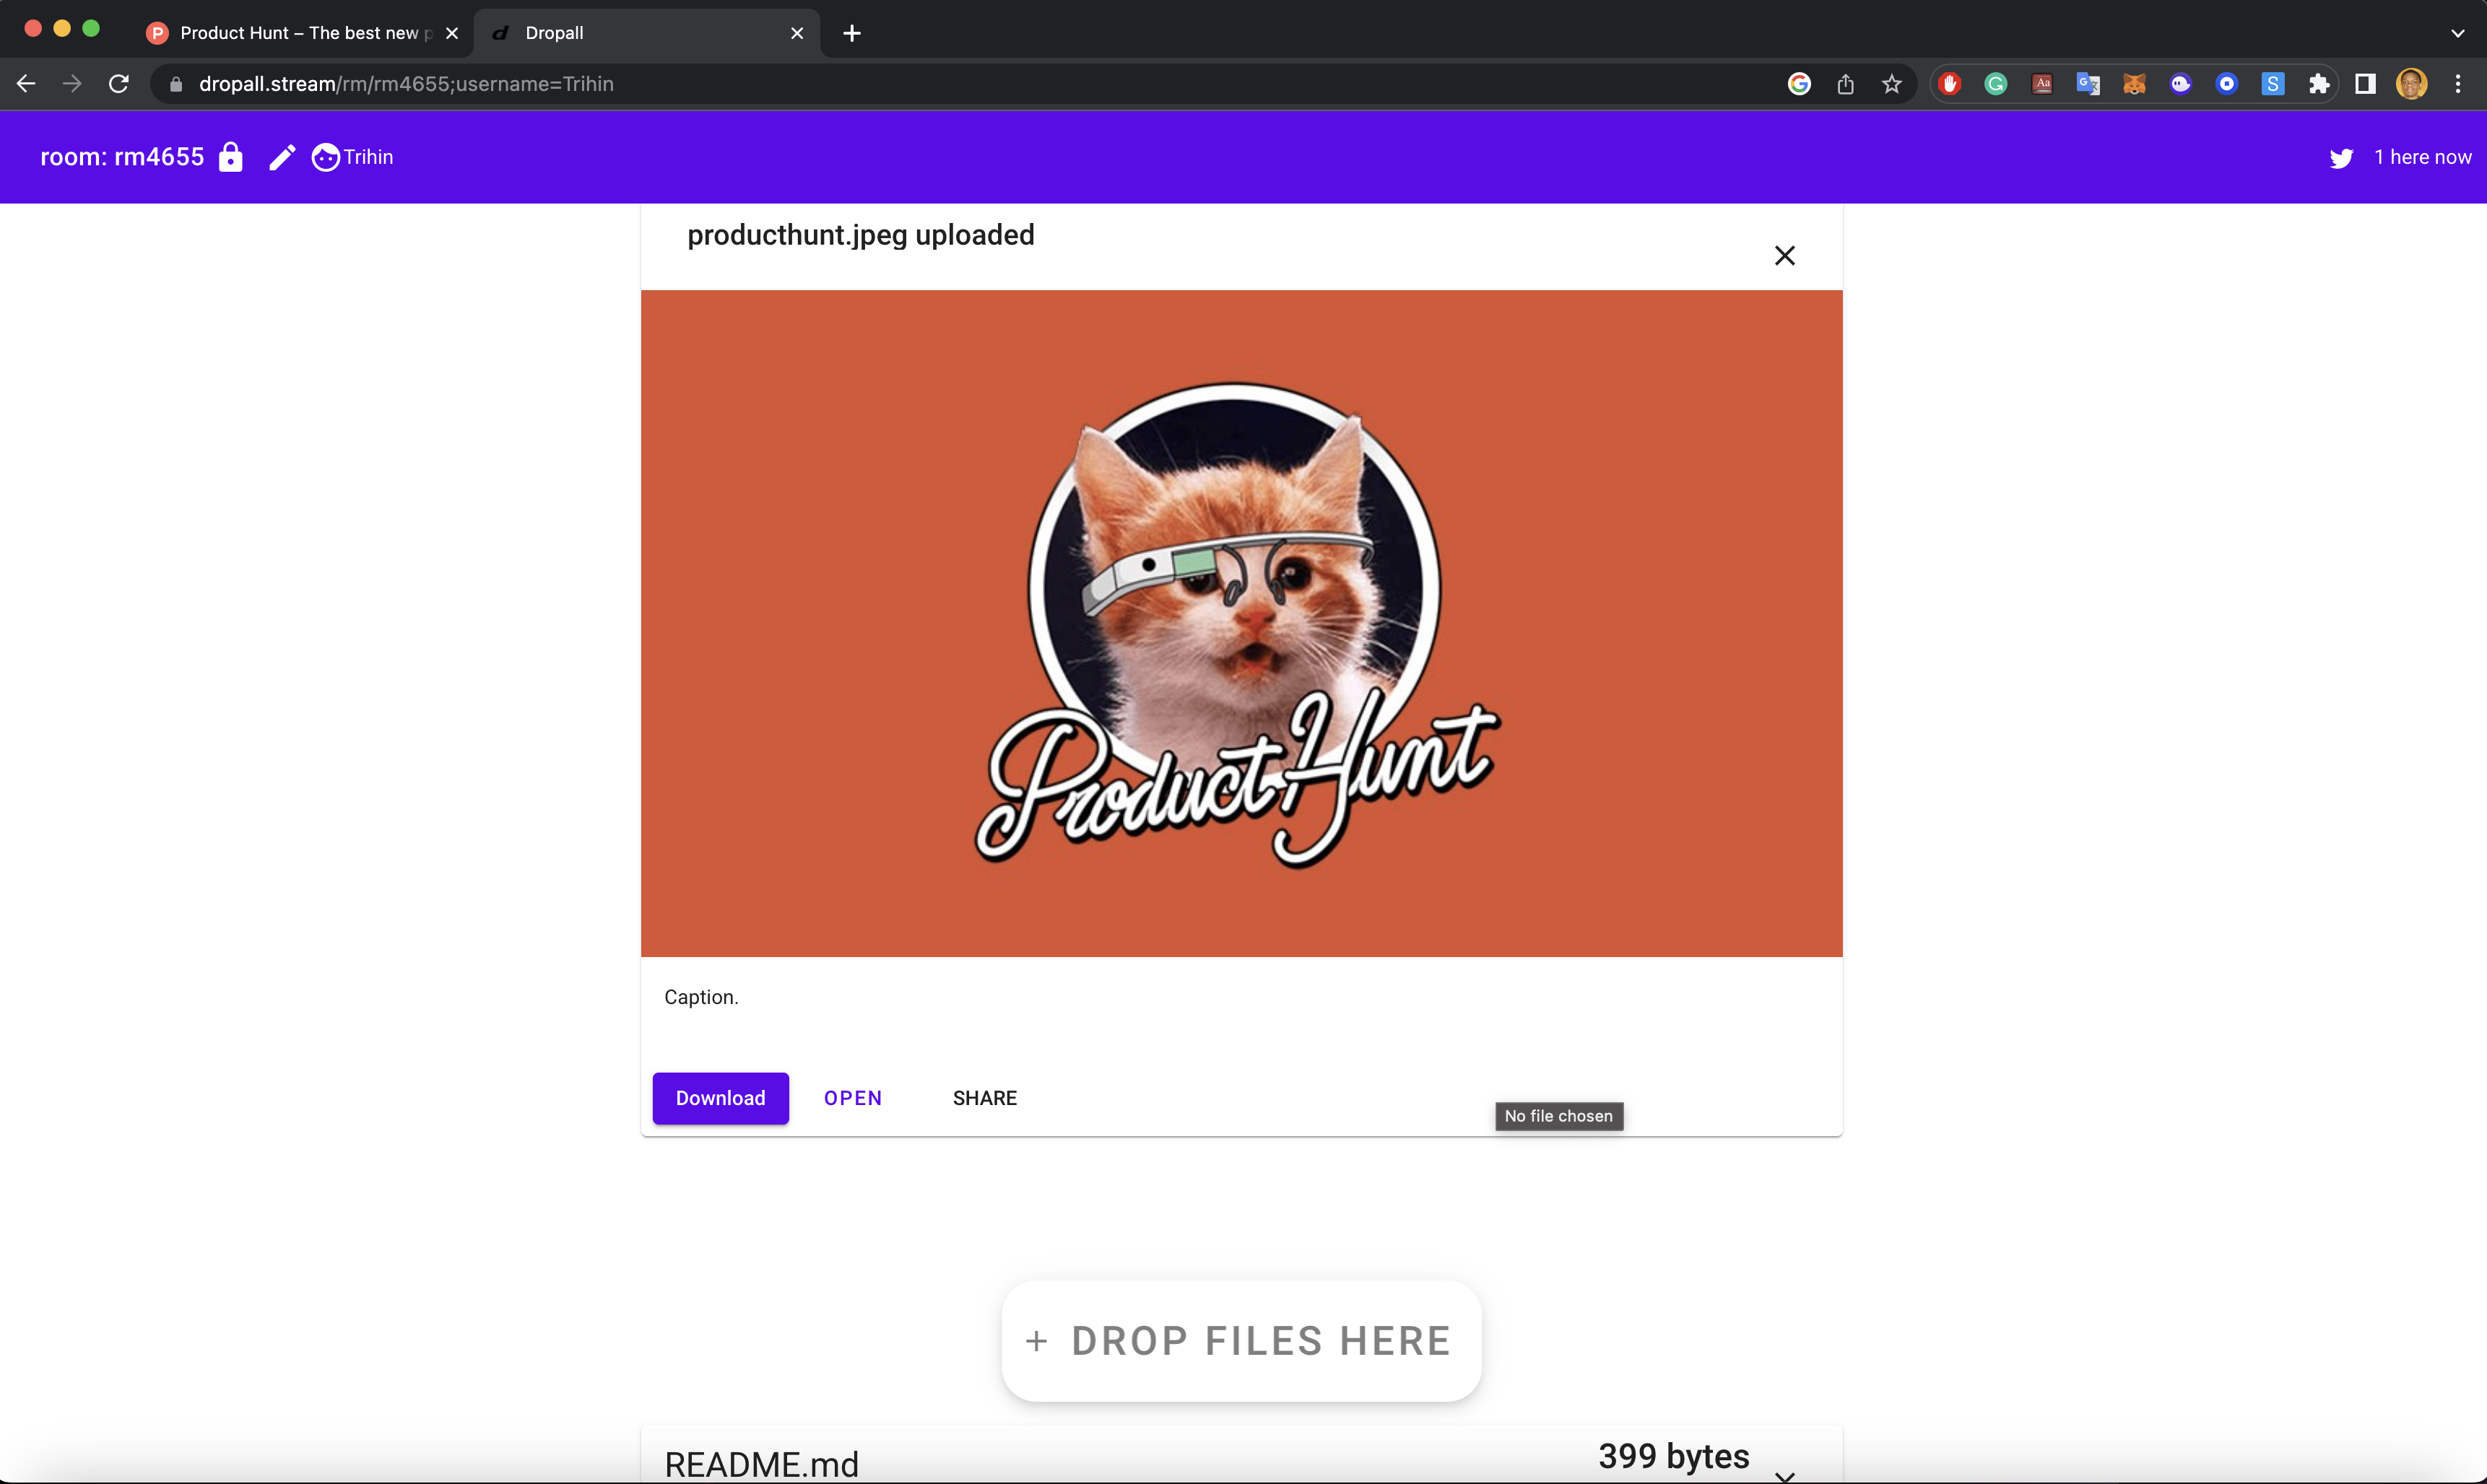Viewport: 2487px width, 1484px height.
Task: Click the DROP FILES HERE upload button
Action: 1241,1341
